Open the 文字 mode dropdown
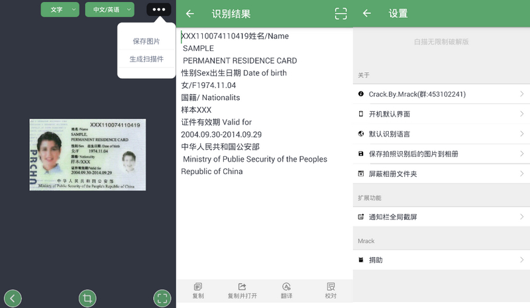The width and height of the screenshot is (530, 308). tap(60, 10)
